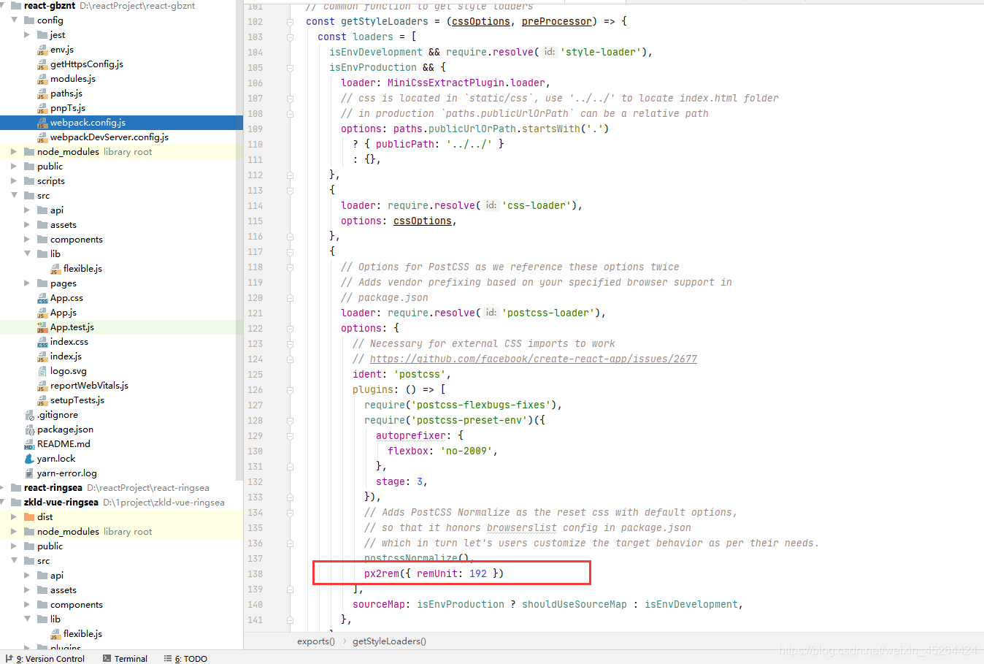Open index.js in react-gbznt src
Image resolution: width=984 pixels, height=664 pixels.
66,356
